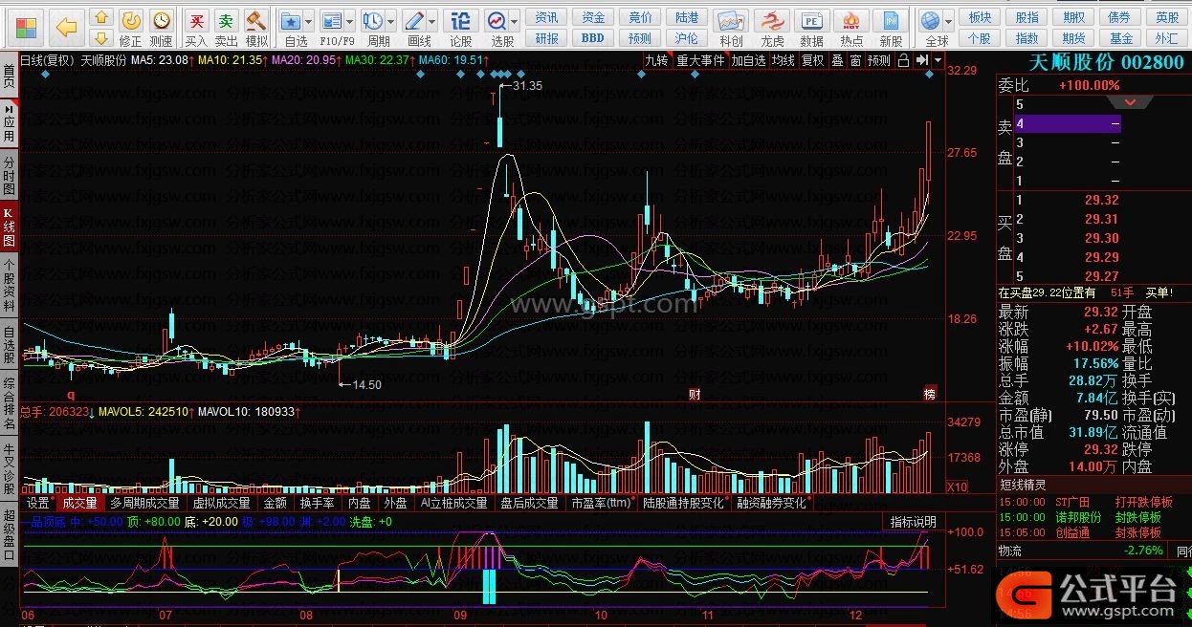Expand the 画线 drawing dropdown arrow
Viewport: 1192px width, 627px height.
(432, 21)
